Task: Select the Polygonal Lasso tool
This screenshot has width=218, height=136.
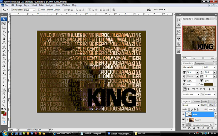Action: (x=4, y=31)
